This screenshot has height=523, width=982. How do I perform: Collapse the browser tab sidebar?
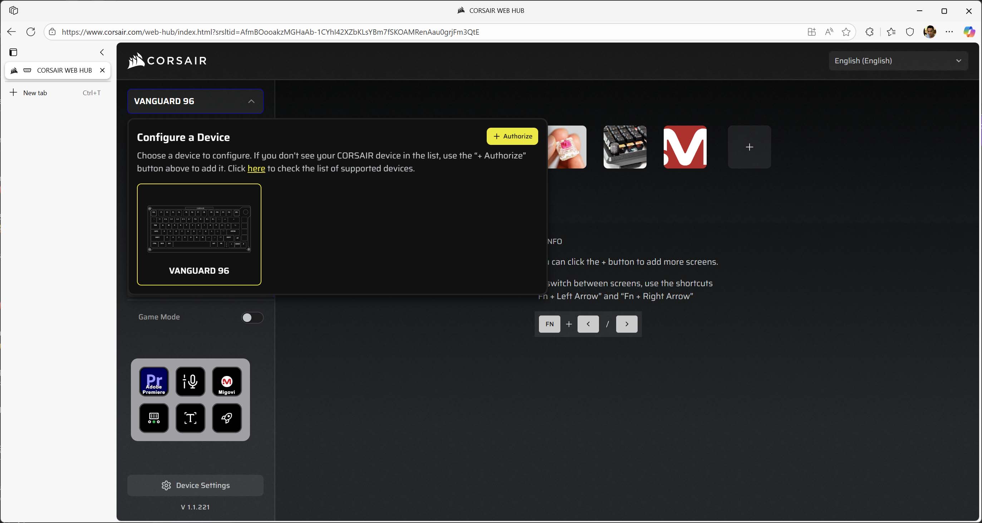coord(102,52)
